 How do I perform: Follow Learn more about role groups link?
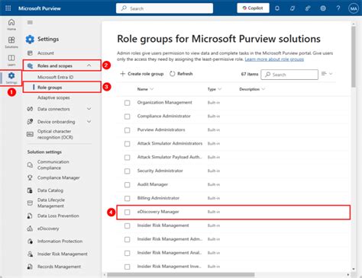pos(274,59)
